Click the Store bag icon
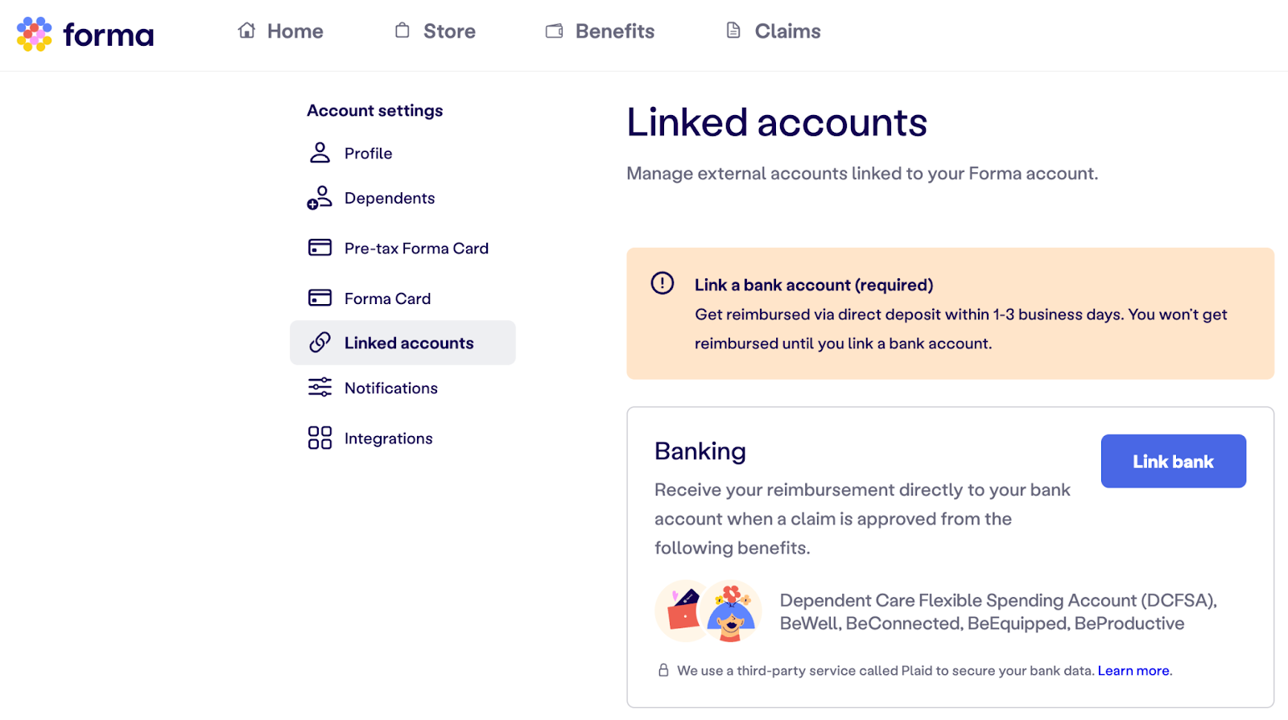The image size is (1288, 720). 402,31
